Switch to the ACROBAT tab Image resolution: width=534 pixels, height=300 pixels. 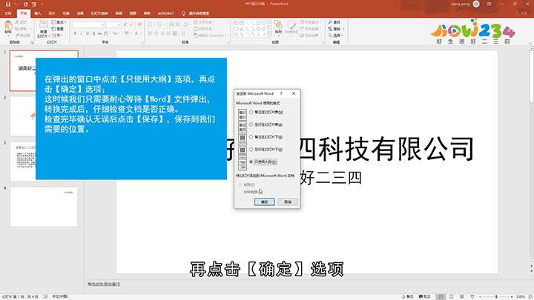165,13
